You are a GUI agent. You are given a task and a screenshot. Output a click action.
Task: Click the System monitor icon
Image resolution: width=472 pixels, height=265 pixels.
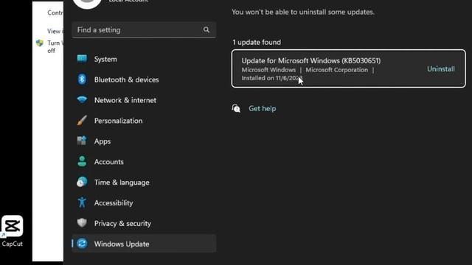point(82,58)
